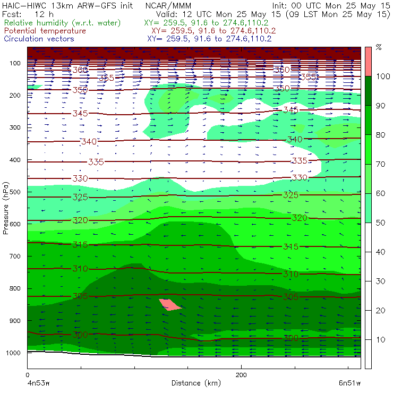
Task: Click the '70' color bar scale label
Action: tap(380, 164)
